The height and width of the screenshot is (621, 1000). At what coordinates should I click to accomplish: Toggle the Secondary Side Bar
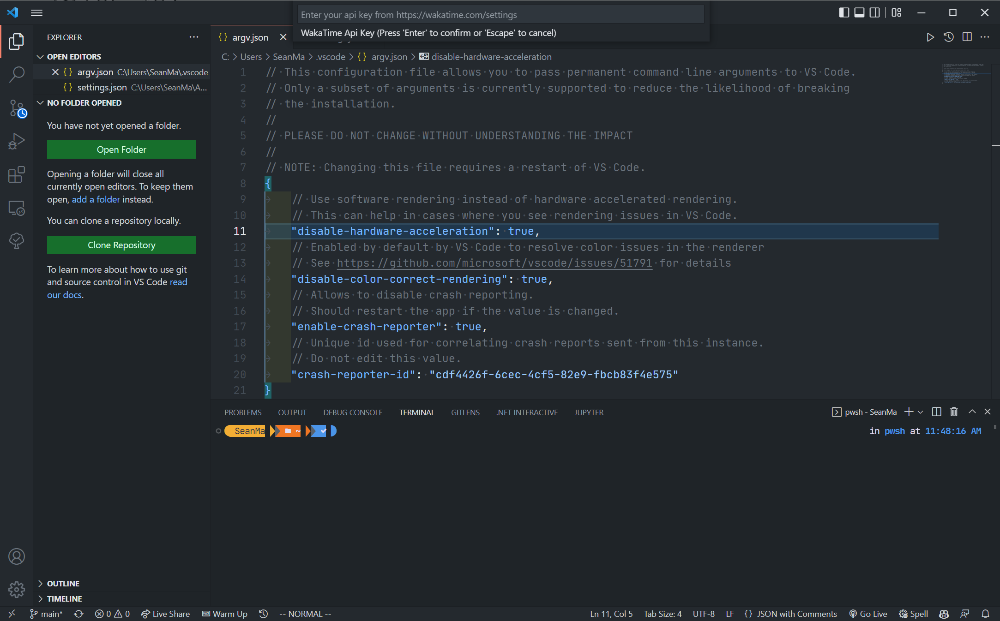[874, 12]
